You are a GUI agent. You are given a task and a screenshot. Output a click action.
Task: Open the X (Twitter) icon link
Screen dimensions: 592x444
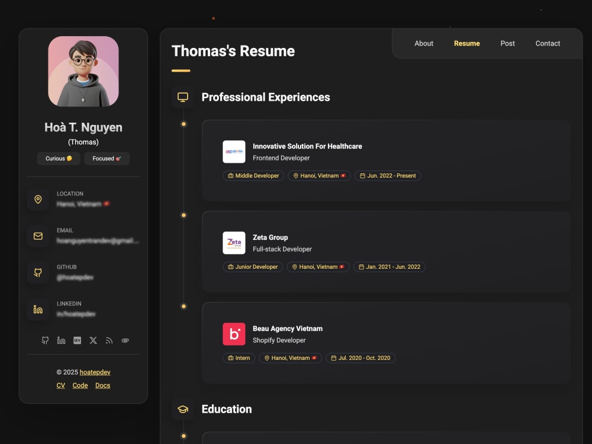tap(94, 340)
